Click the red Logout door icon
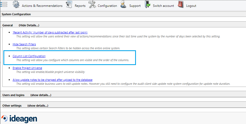This screenshot has width=246, height=124. pyautogui.click(x=181, y=5)
